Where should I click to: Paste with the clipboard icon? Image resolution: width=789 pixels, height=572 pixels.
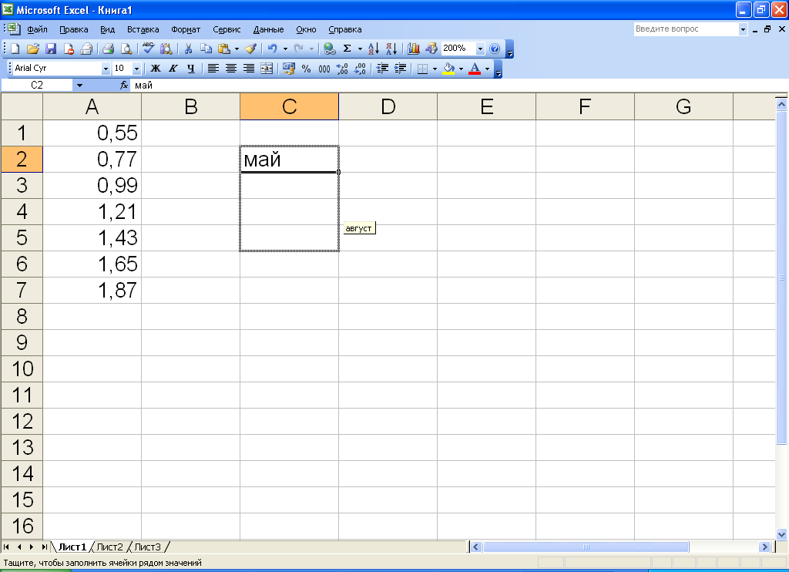click(x=224, y=49)
